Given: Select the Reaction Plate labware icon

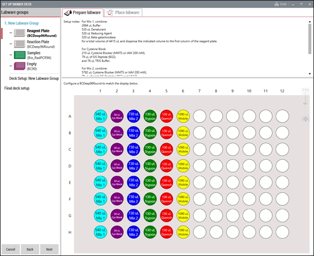Looking at the screenshot, I should coord(20,45).
